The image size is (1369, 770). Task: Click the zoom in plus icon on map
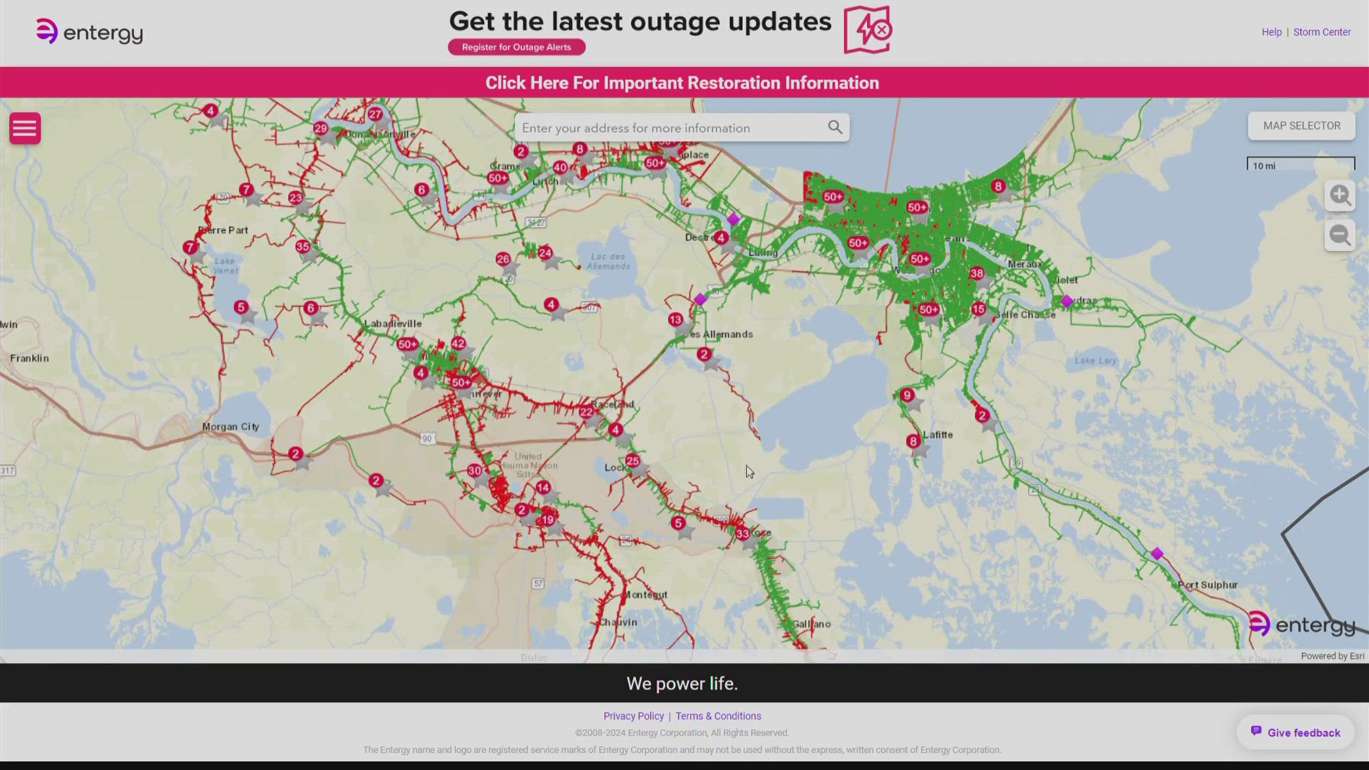pyautogui.click(x=1340, y=195)
